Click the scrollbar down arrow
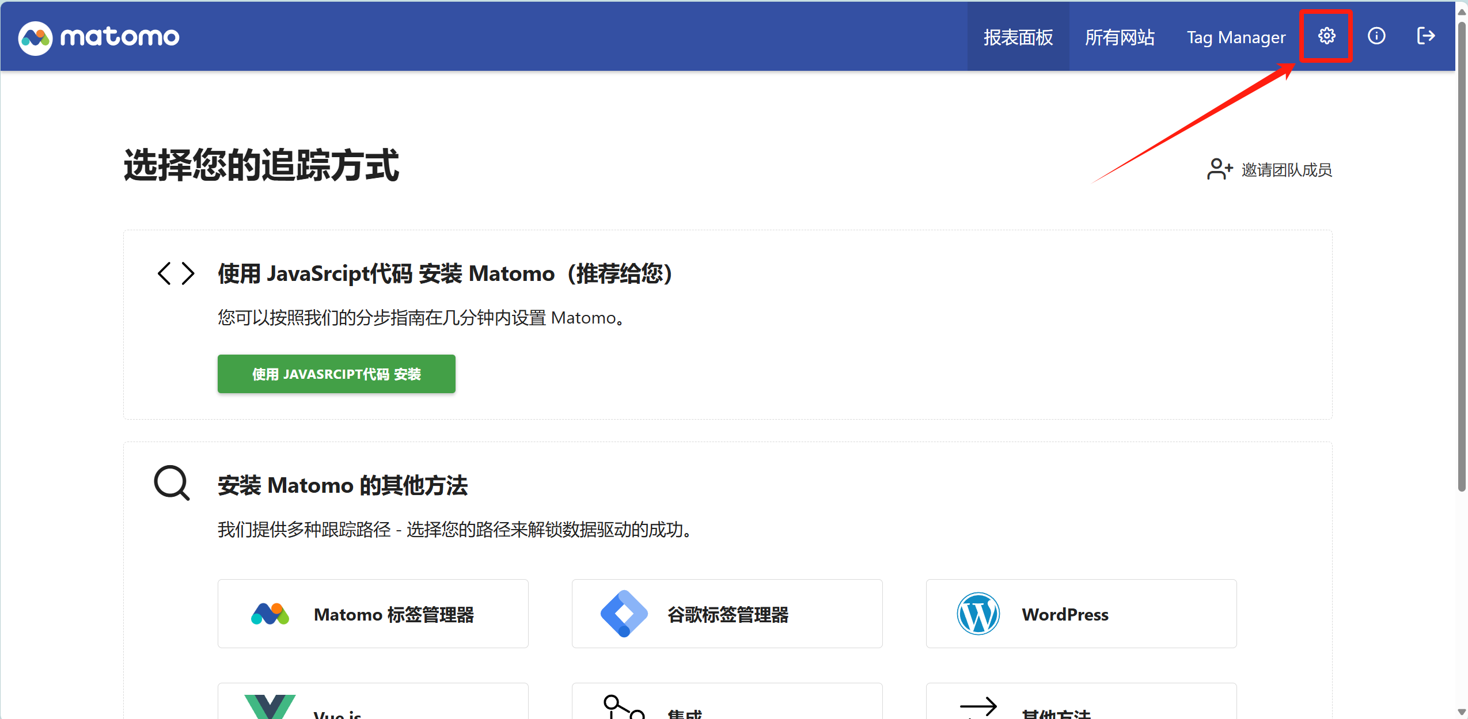 (1461, 712)
